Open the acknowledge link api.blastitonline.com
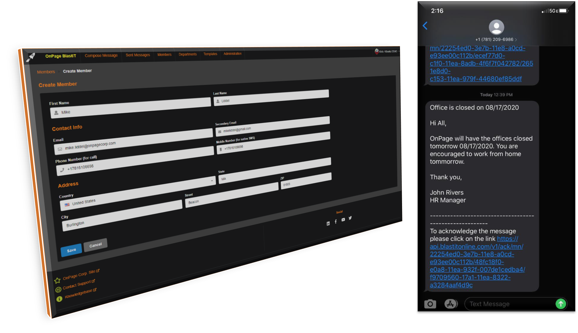The image size is (578, 333). pos(477,262)
